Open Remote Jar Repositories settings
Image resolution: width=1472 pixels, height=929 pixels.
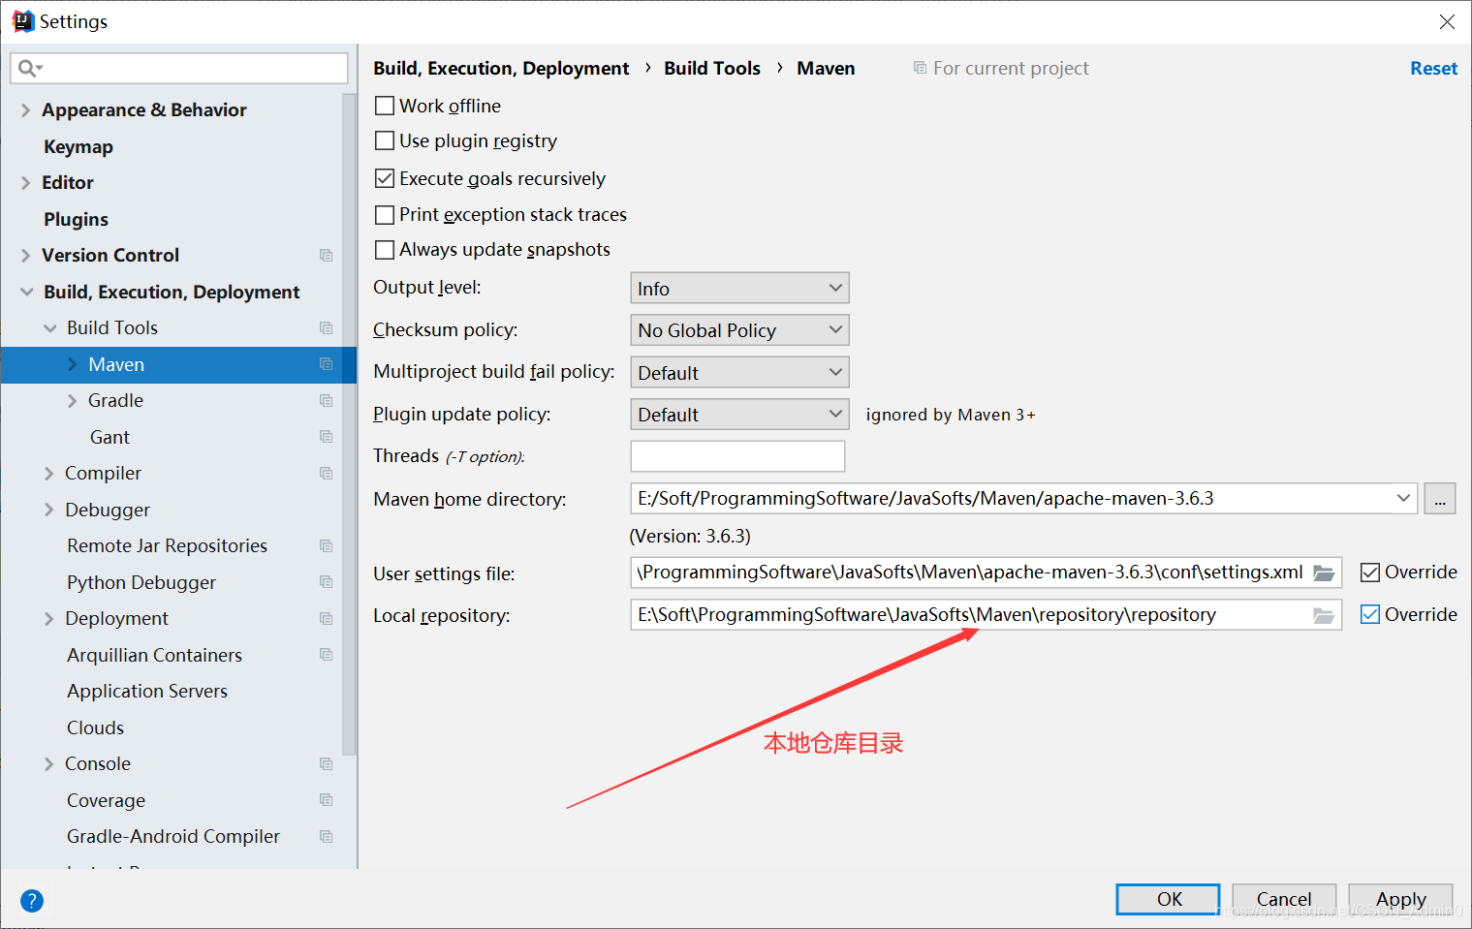click(167, 545)
